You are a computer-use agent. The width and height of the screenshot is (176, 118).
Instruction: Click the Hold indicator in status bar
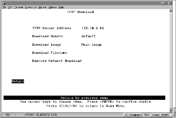(165, 115)
